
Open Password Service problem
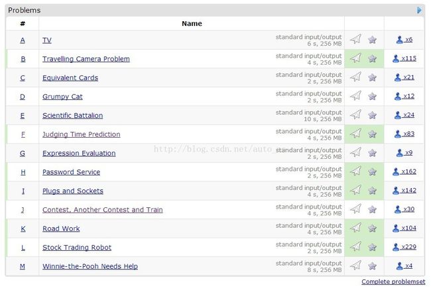point(71,172)
